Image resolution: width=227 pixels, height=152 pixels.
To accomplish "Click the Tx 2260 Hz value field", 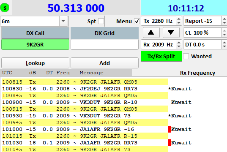I will [x=159, y=21].
